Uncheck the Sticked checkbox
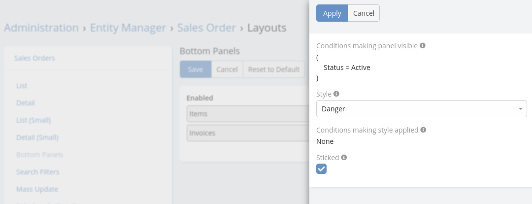The height and width of the screenshot is (204, 532). tap(321, 169)
